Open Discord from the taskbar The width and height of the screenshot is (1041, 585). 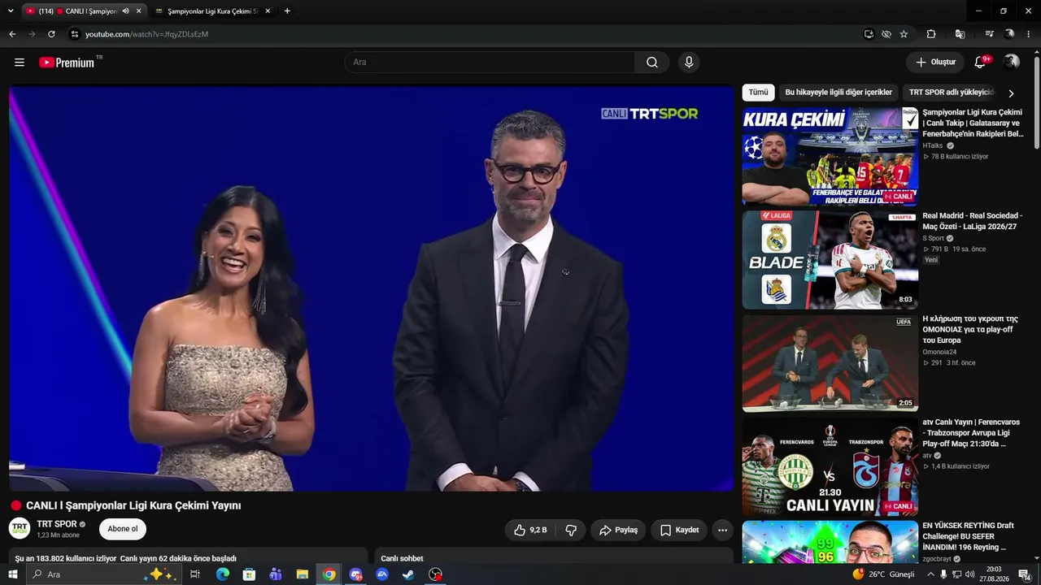(355, 574)
